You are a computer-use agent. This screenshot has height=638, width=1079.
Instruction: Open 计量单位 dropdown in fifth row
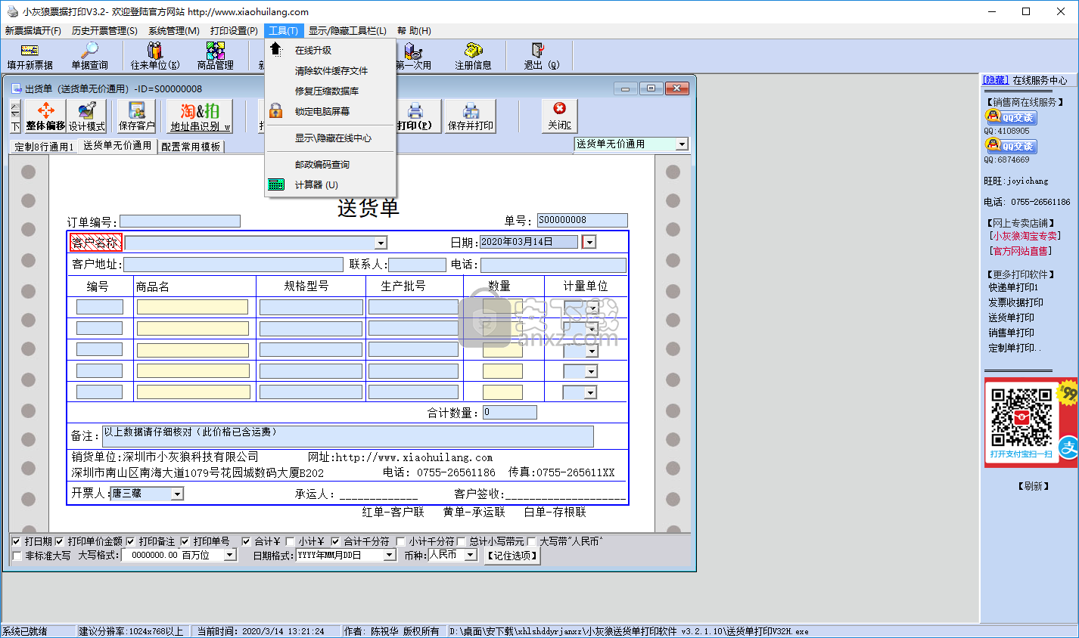pos(591,392)
